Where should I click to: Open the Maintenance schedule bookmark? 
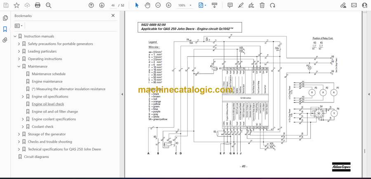coord(49,74)
